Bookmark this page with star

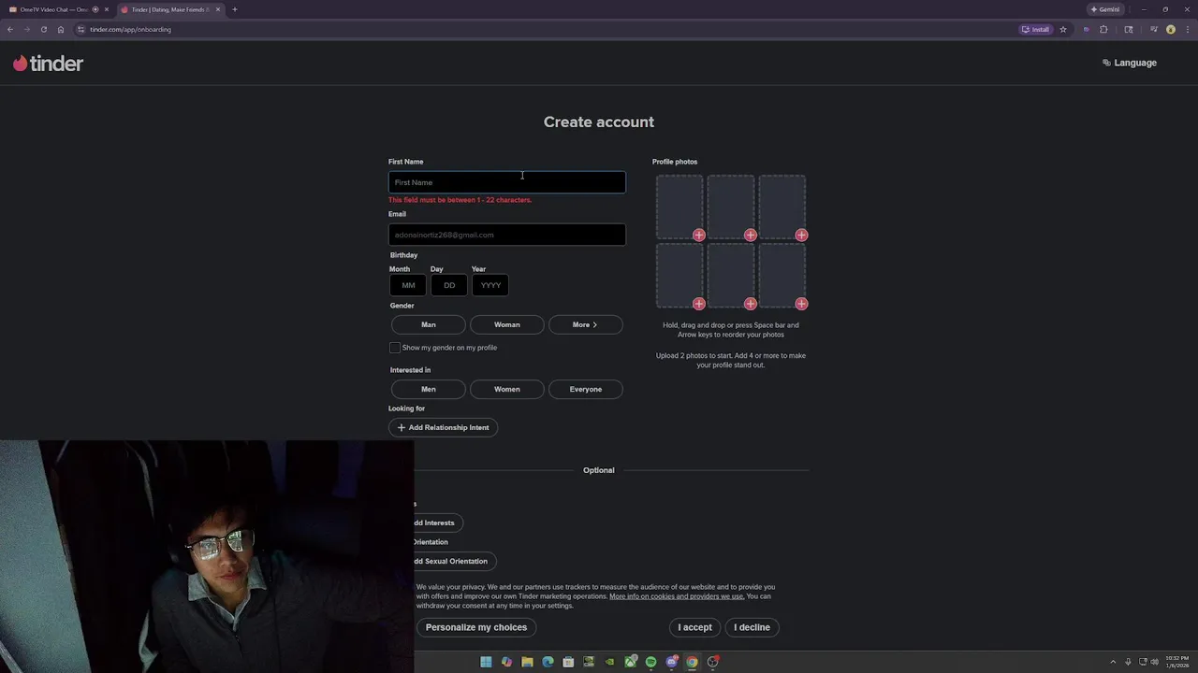click(1063, 29)
